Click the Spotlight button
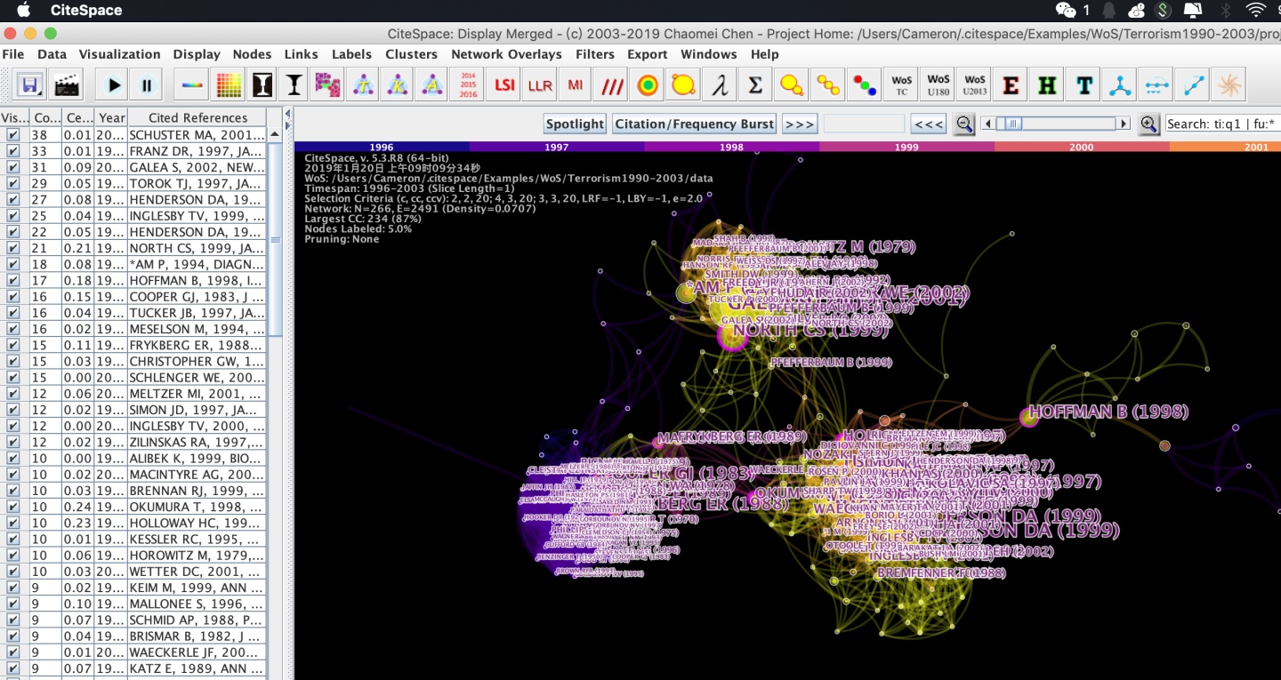Image resolution: width=1281 pixels, height=680 pixels. 575,124
